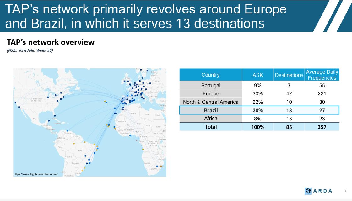Click the 'ASK' column header
Viewport: 352px width, 201px height.
point(258,75)
